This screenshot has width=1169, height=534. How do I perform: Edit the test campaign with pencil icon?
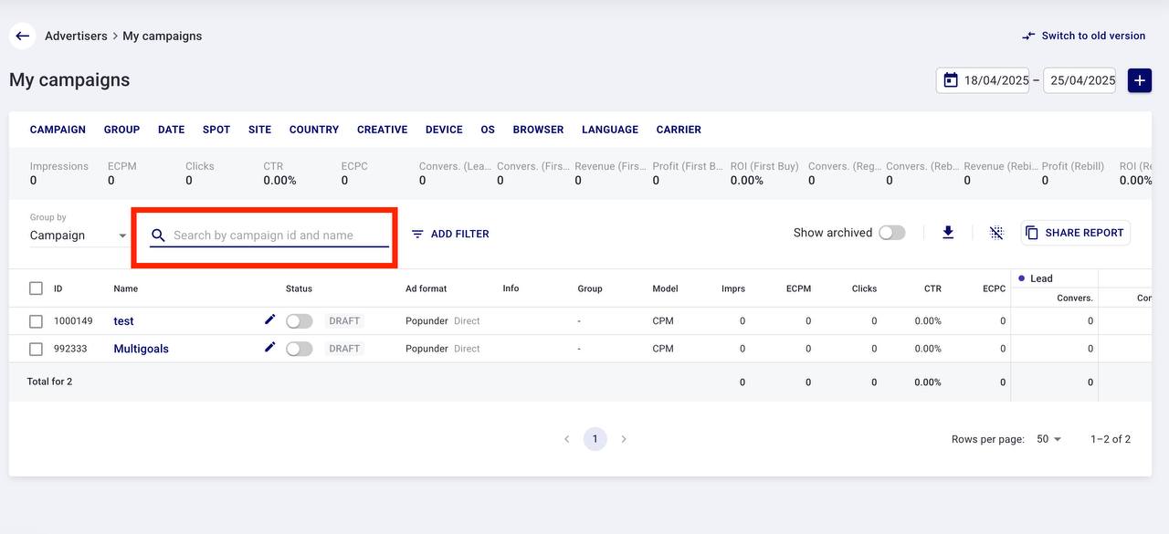(269, 319)
